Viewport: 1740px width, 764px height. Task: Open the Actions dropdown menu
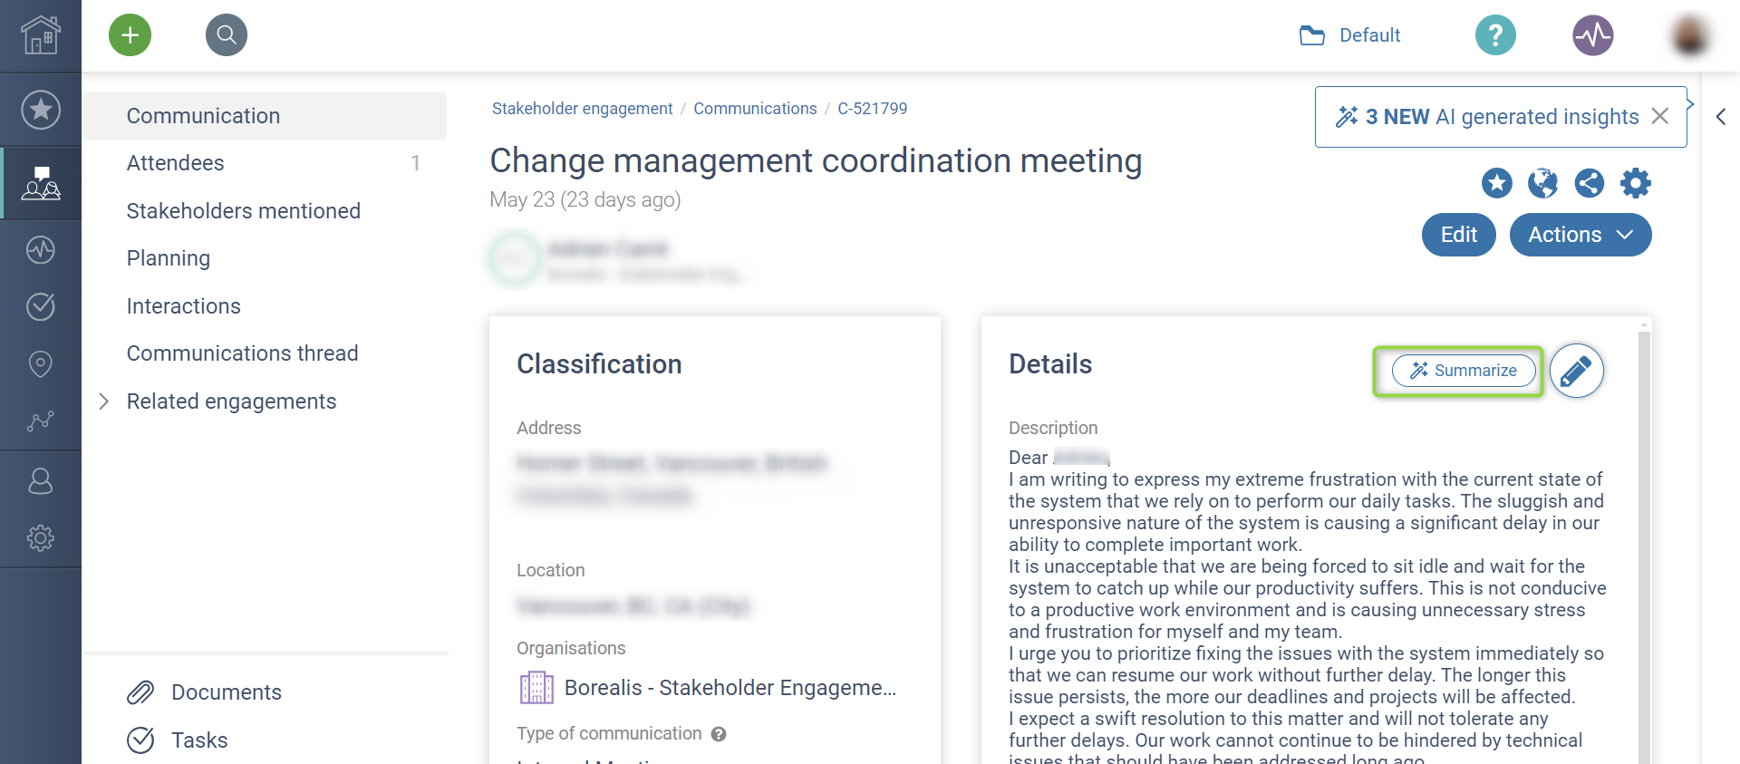point(1580,235)
